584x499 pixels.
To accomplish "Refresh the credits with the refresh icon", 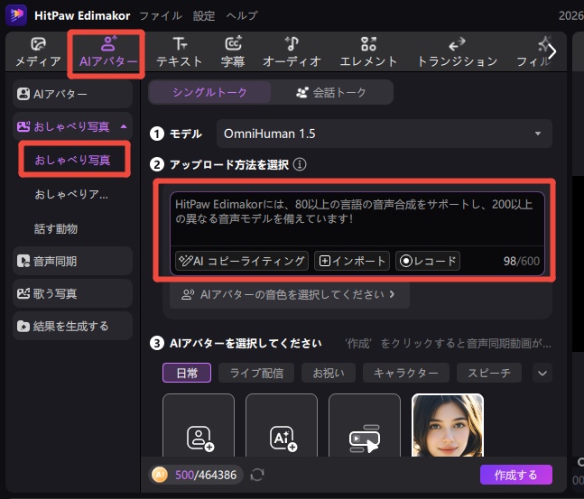I will (257, 475).
